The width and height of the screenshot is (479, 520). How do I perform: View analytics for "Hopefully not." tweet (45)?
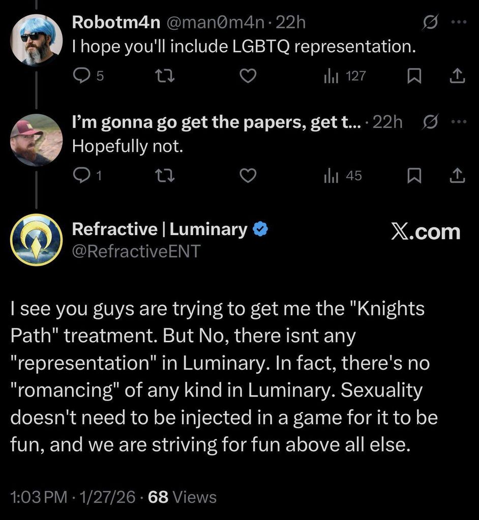331,176
